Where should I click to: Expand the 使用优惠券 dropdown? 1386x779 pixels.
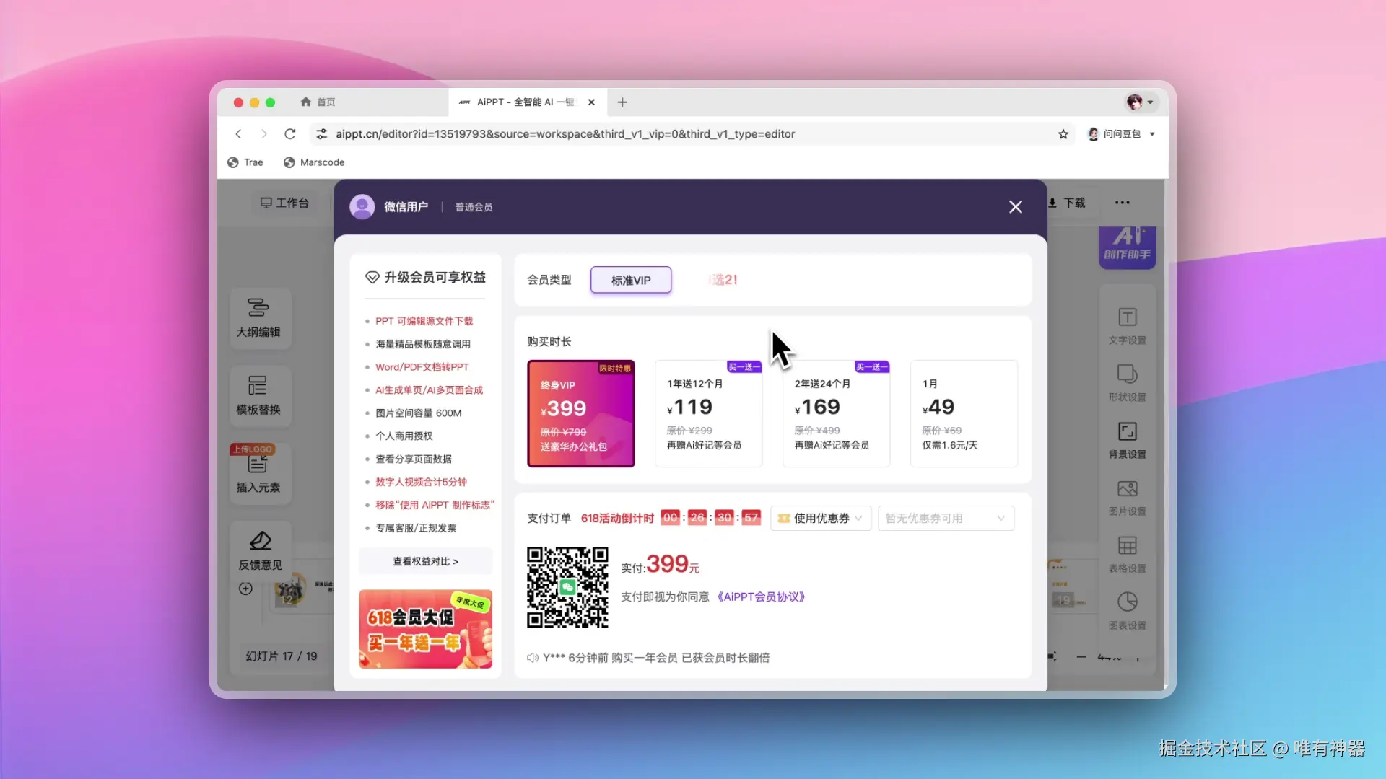pyautogui.click(x=821, y=518)
